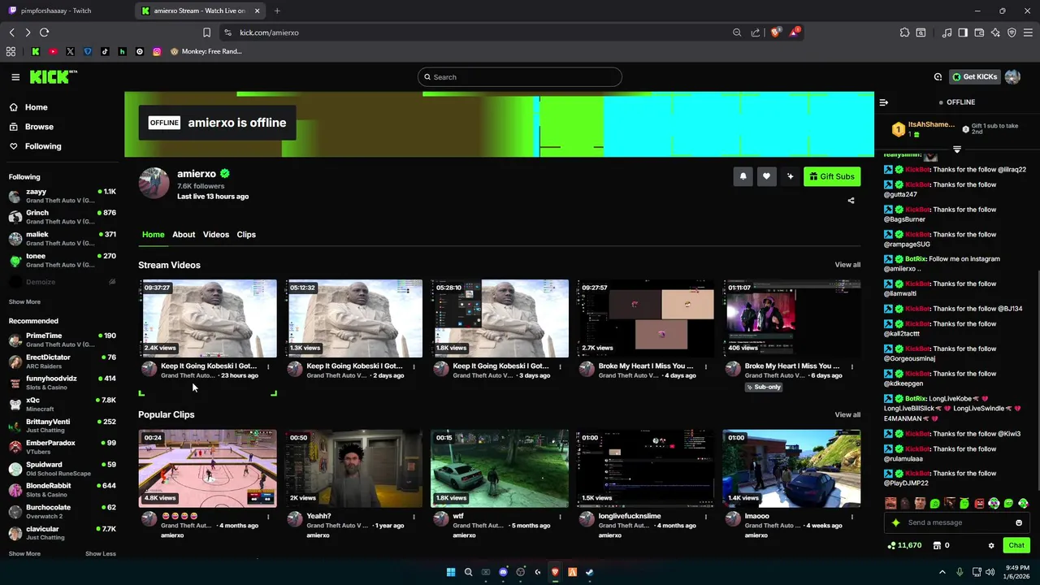Switch to the pimpforshaaaay Twitch browser tab

click(67, 11)
